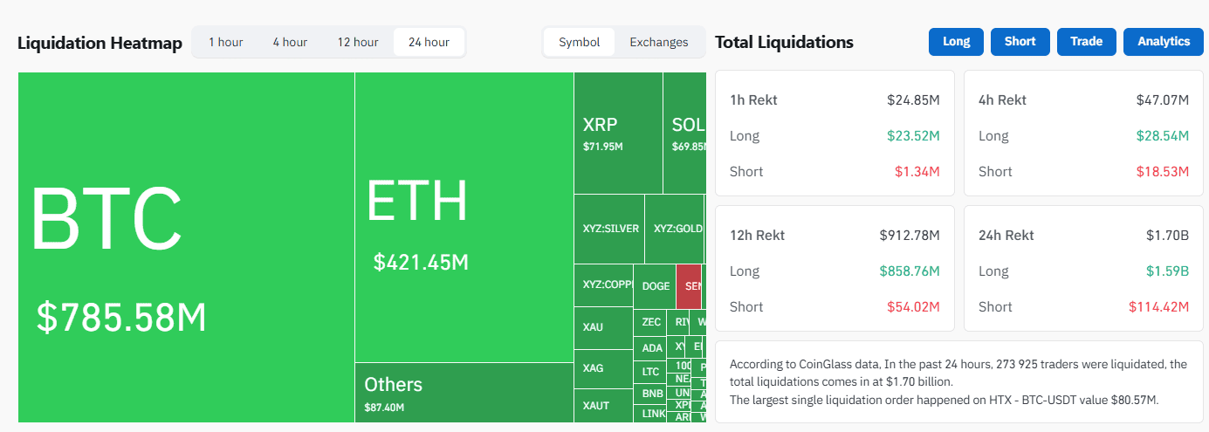The height and width of the screenshot is (432, 1209).
Task: Click the ETH heatmap tile
Action: (x=464, y=216)
